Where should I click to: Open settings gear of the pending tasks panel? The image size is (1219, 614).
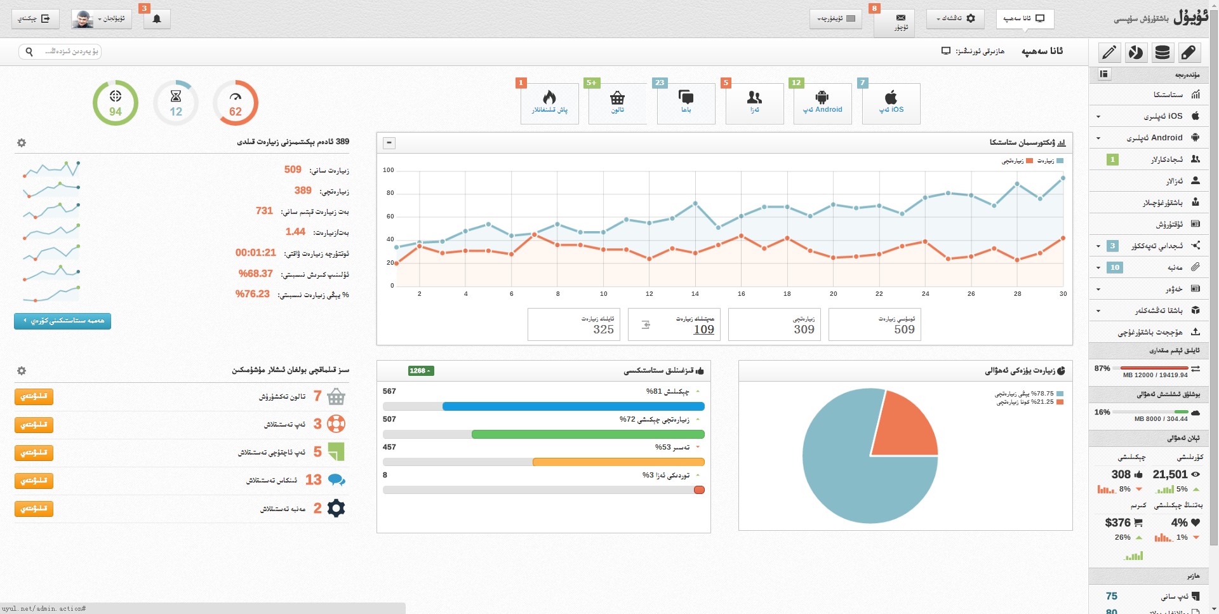point(22,371)
